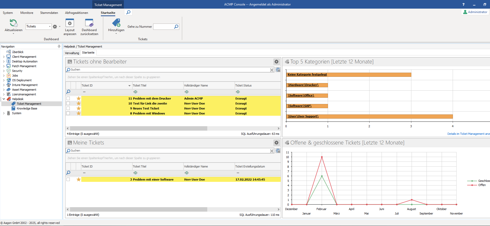Collapse the Helpdesk tree node
The image size is (490, 226).
pyautogui.click(x=4, y=99)
